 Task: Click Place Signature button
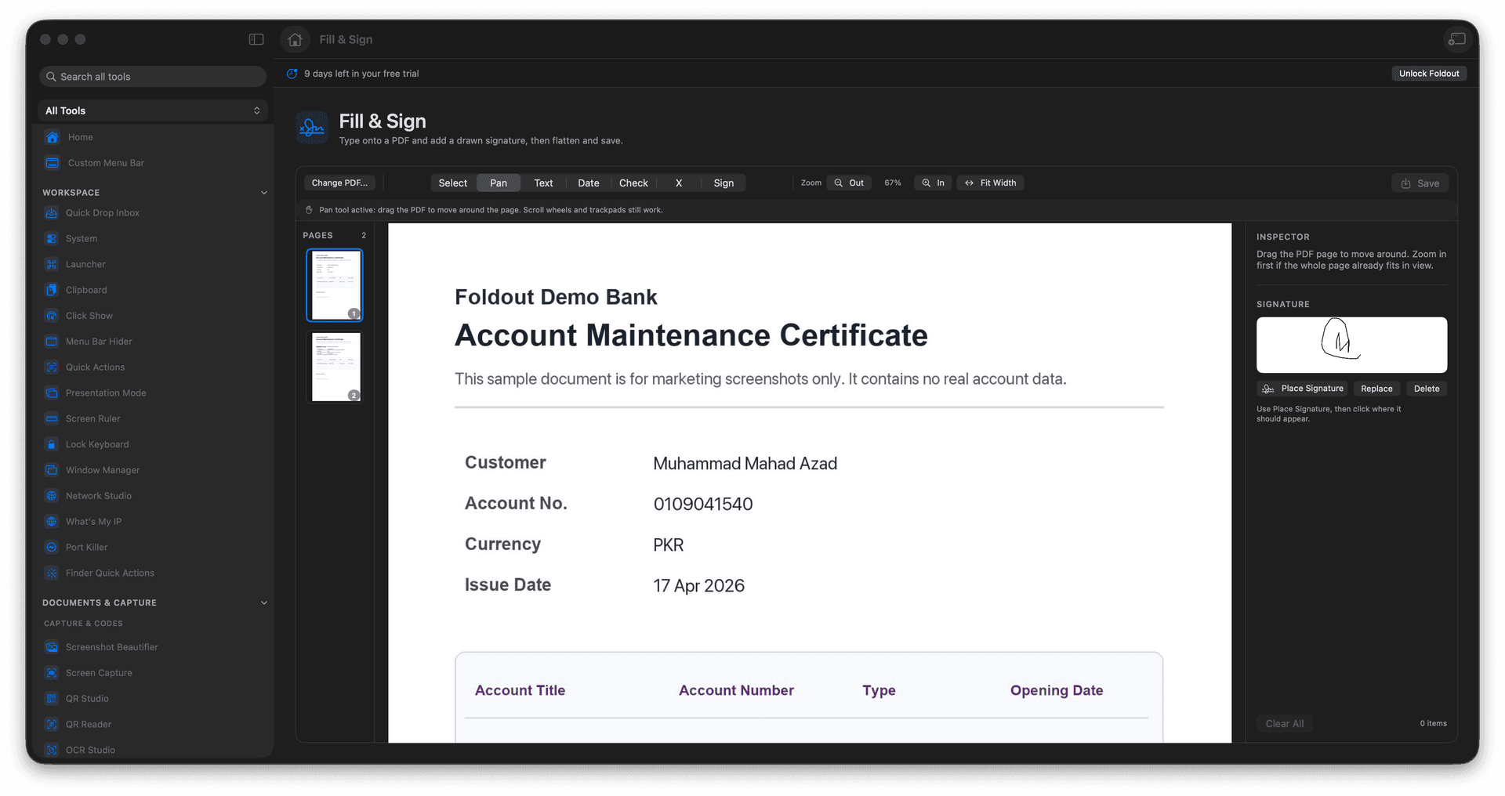(1302, 389)
